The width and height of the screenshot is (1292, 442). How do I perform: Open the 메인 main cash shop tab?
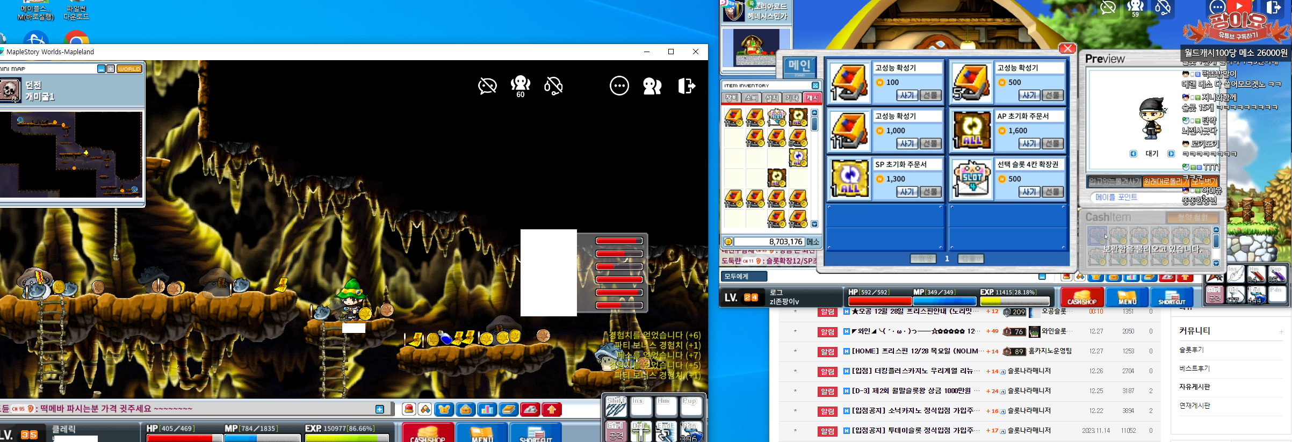click(799, 67)
